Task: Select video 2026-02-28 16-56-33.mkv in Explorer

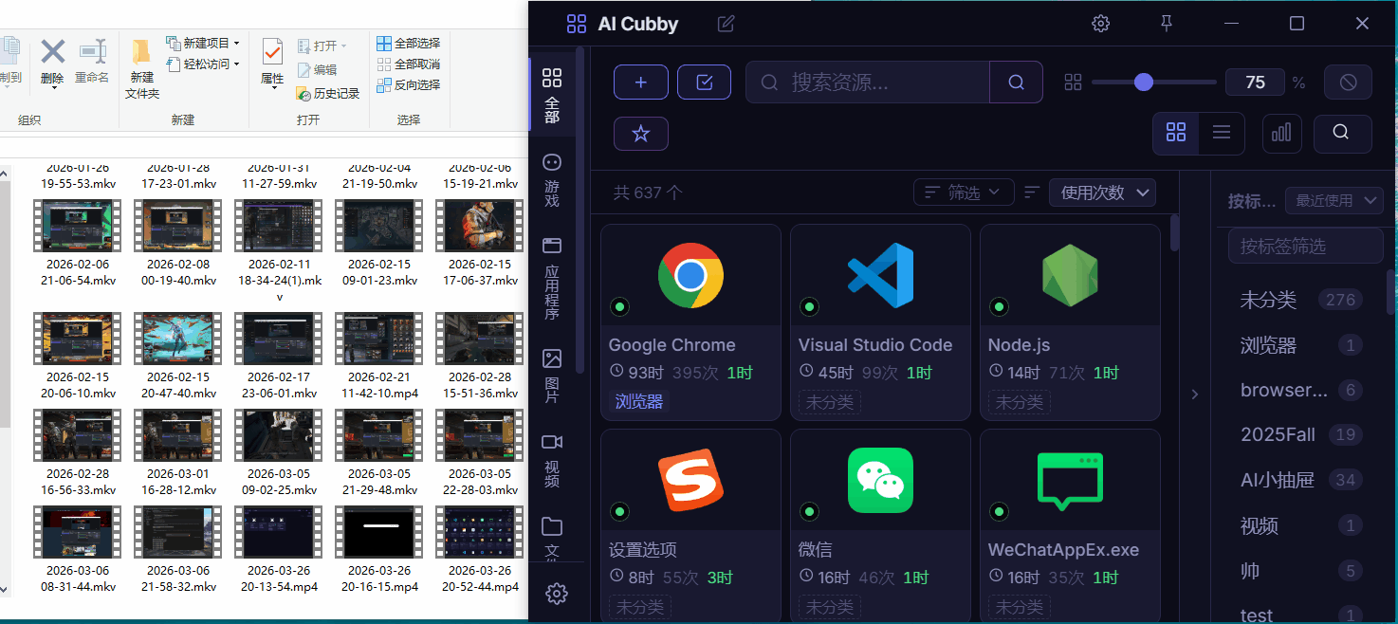Action: click(78, 452)
